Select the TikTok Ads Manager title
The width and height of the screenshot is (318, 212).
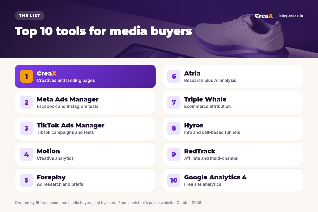[x=71, y=125]
